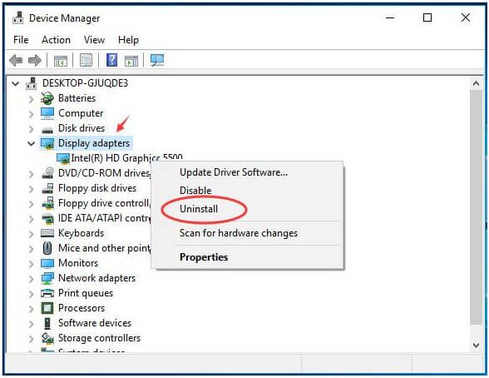Choose Disable in the context menu
Viewport: 489px width, 378px height.
[x=195, y=191]
